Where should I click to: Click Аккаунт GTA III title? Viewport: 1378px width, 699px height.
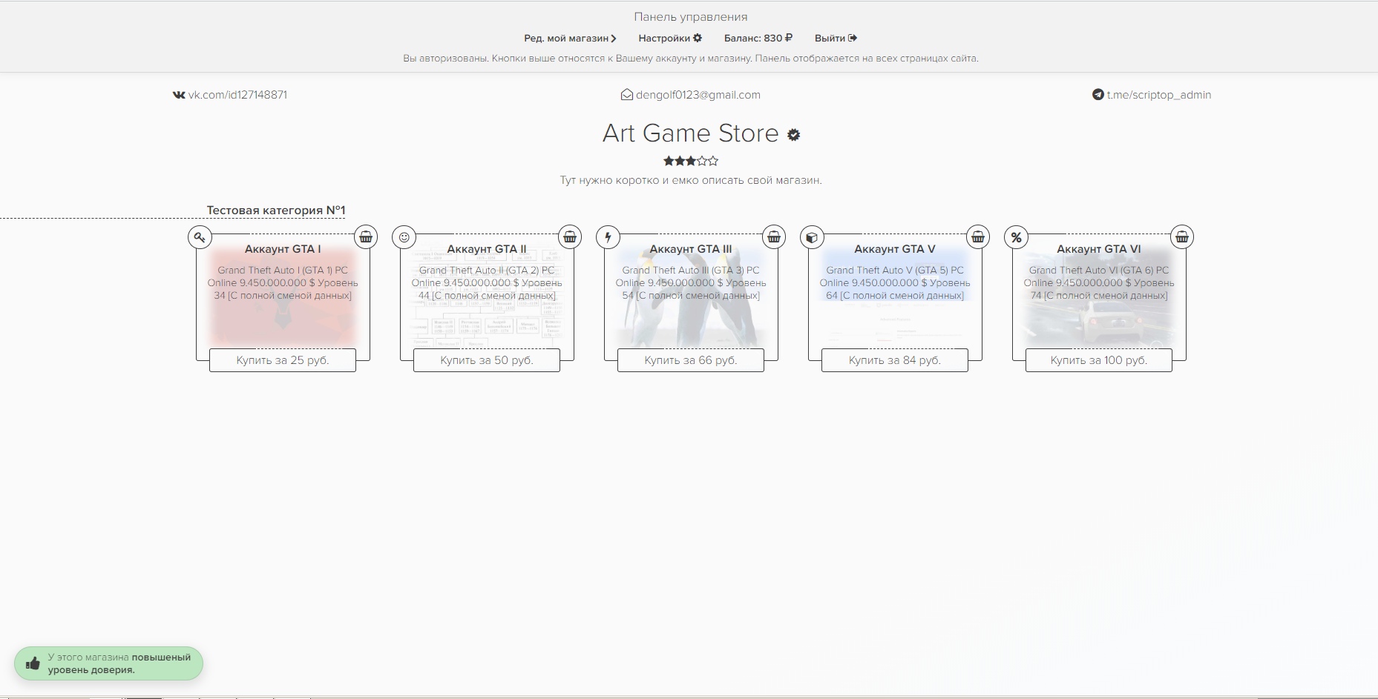click(691, 249)
